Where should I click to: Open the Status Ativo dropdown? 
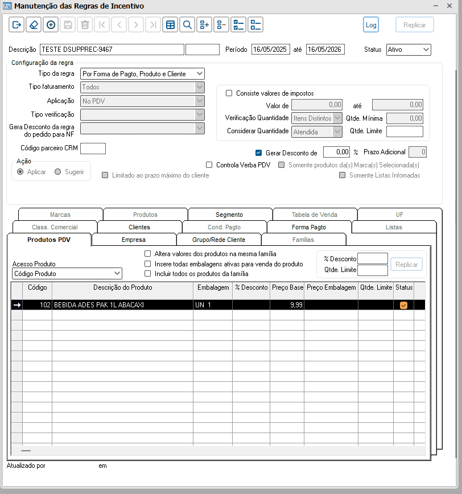click(409, 50)
